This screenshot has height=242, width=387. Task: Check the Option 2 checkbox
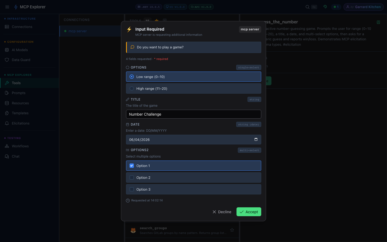pyautogui.click(x=132, y=177)
